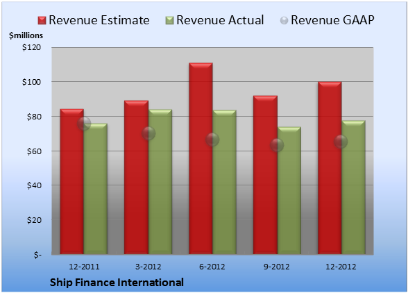
Task: Select the Revenue Estimate legend label
Action: point(99,20)
